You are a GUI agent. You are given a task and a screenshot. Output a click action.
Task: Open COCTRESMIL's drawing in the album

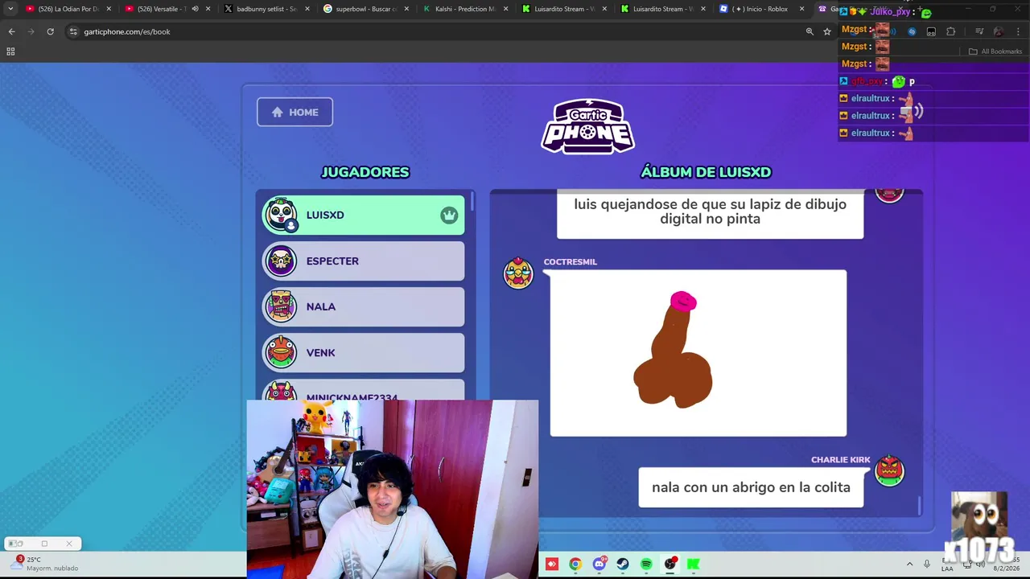(698, 353)
